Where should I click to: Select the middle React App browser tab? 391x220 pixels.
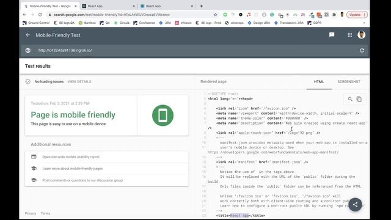(x=109, y=6)
